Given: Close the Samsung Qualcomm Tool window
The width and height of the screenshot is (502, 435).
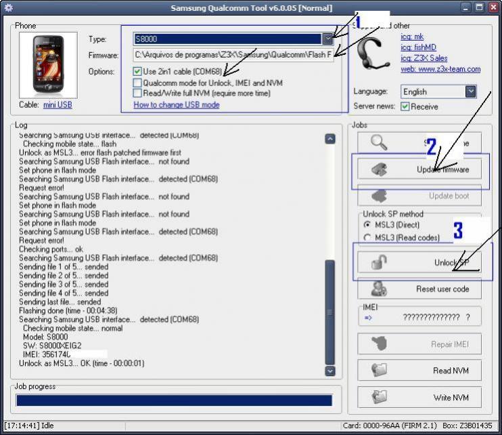Looking at the screenshot, I should [x=493, y=7].
